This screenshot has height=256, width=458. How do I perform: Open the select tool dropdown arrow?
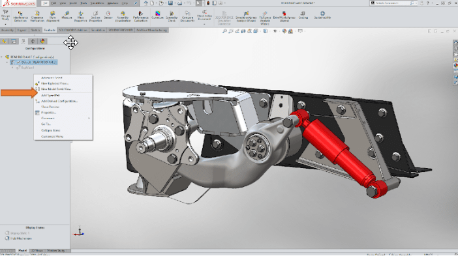click(x=203, y=3)
